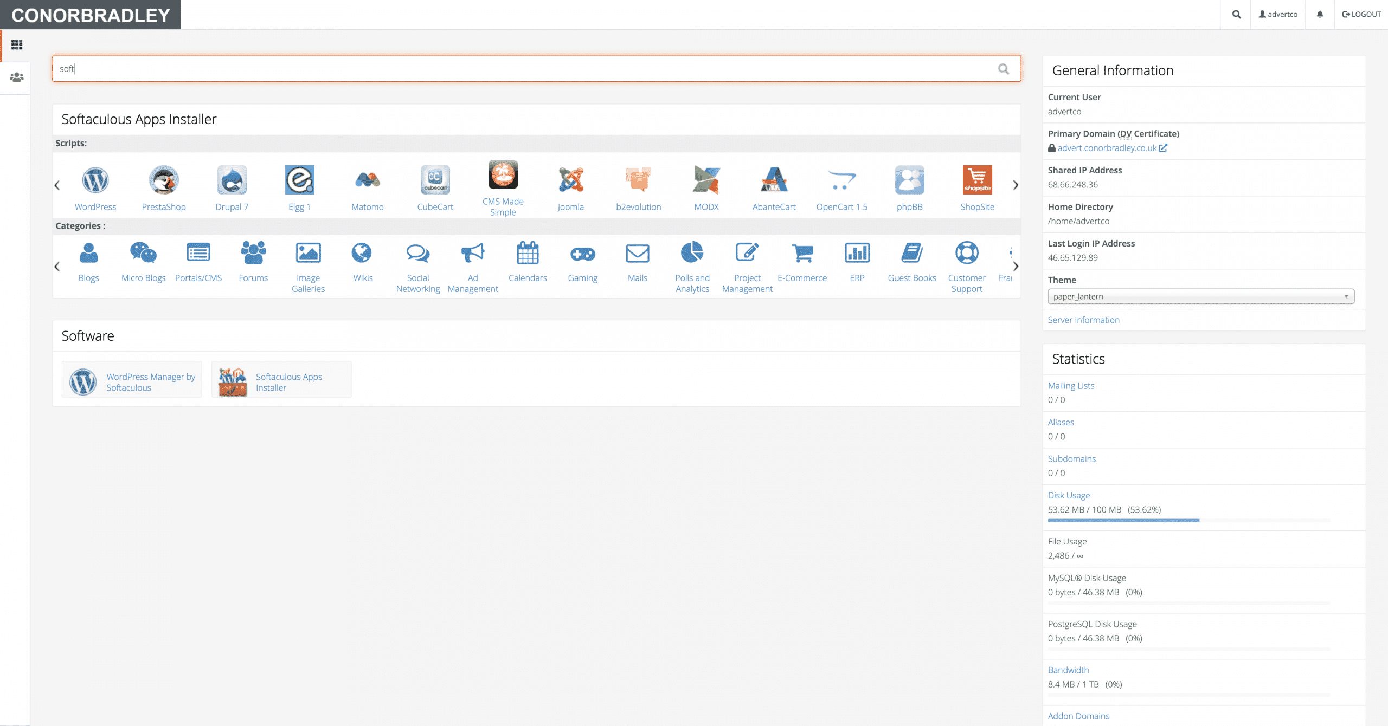Open the advertco user menu
1388x726 pixels.
point(1278,15)
